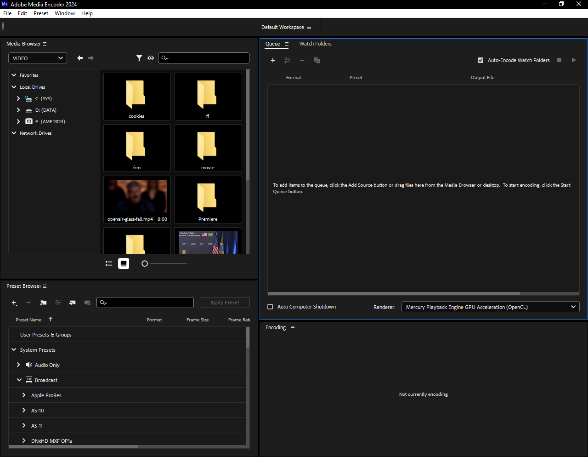Collapse the Local Drives section

[14, 87]
